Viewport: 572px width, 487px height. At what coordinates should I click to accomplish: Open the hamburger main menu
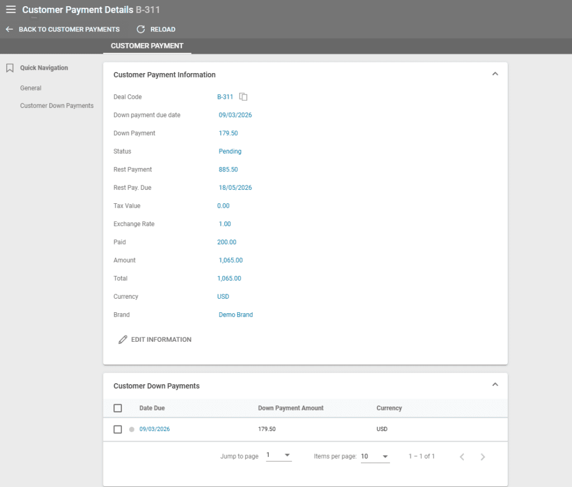pyautogui.click(x=11, y=9)
